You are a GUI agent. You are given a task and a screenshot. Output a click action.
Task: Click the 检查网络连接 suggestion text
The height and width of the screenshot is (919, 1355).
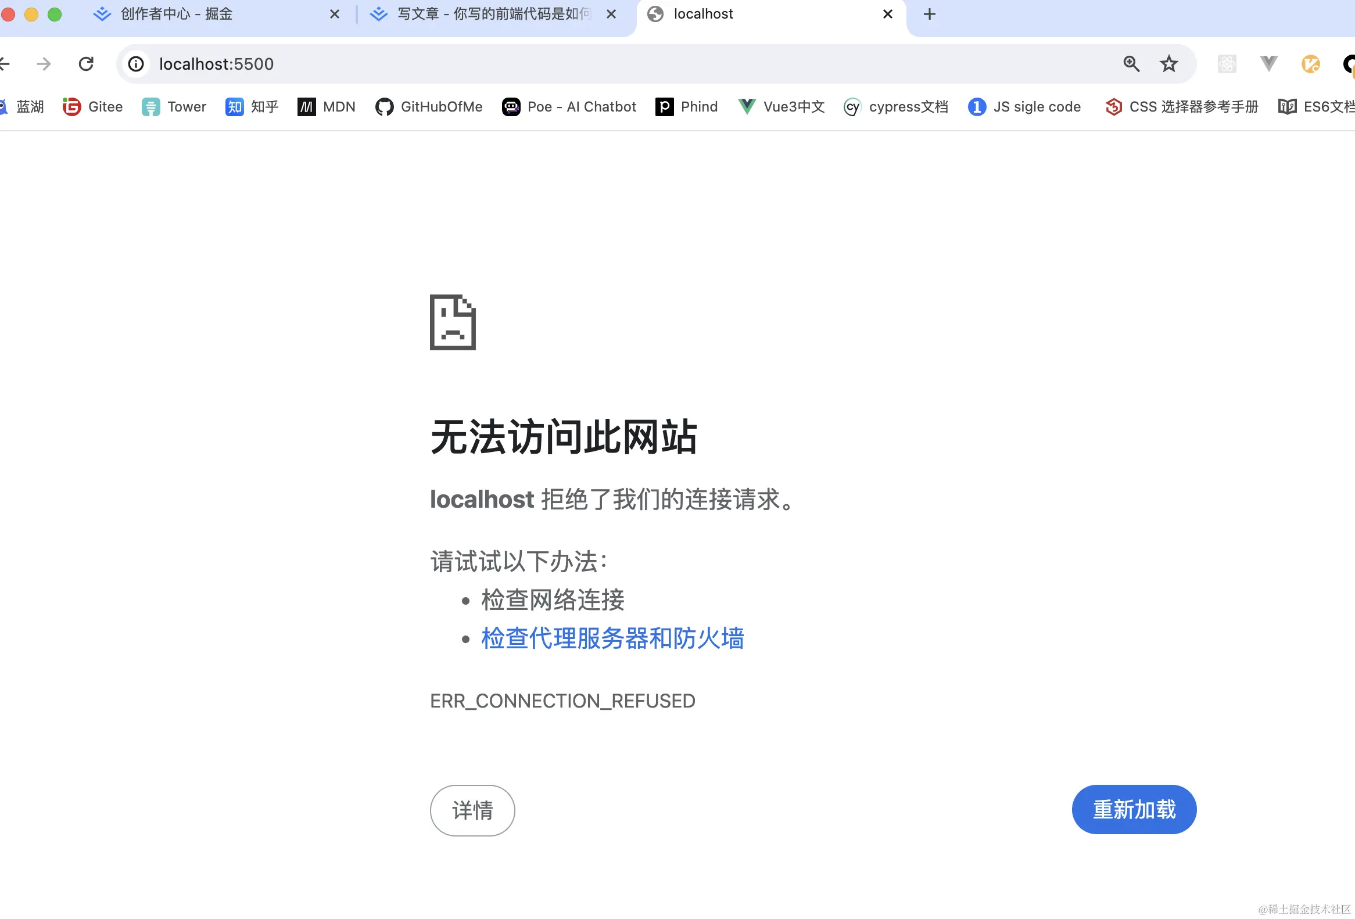[553, 599]
